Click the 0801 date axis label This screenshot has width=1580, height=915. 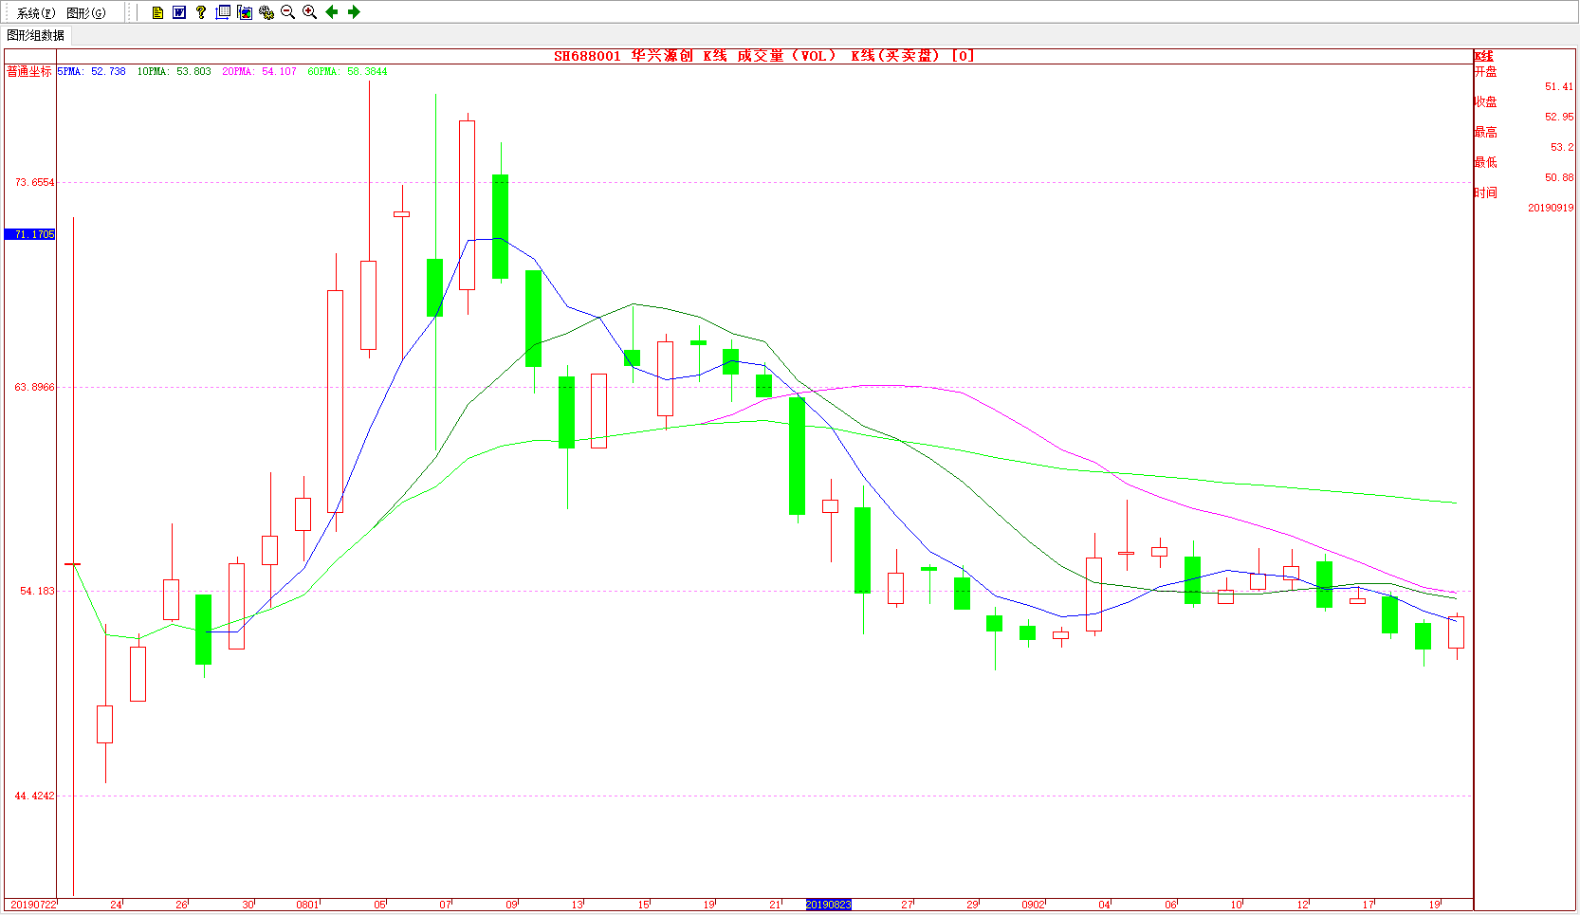307,905
